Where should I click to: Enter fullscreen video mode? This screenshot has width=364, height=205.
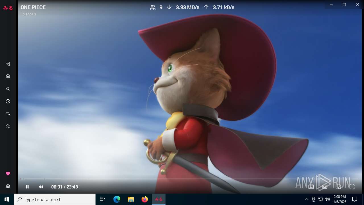352,187
